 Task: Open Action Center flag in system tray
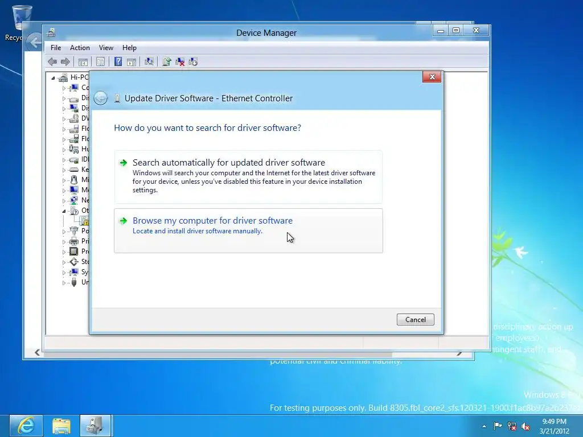tap(498, 426)
